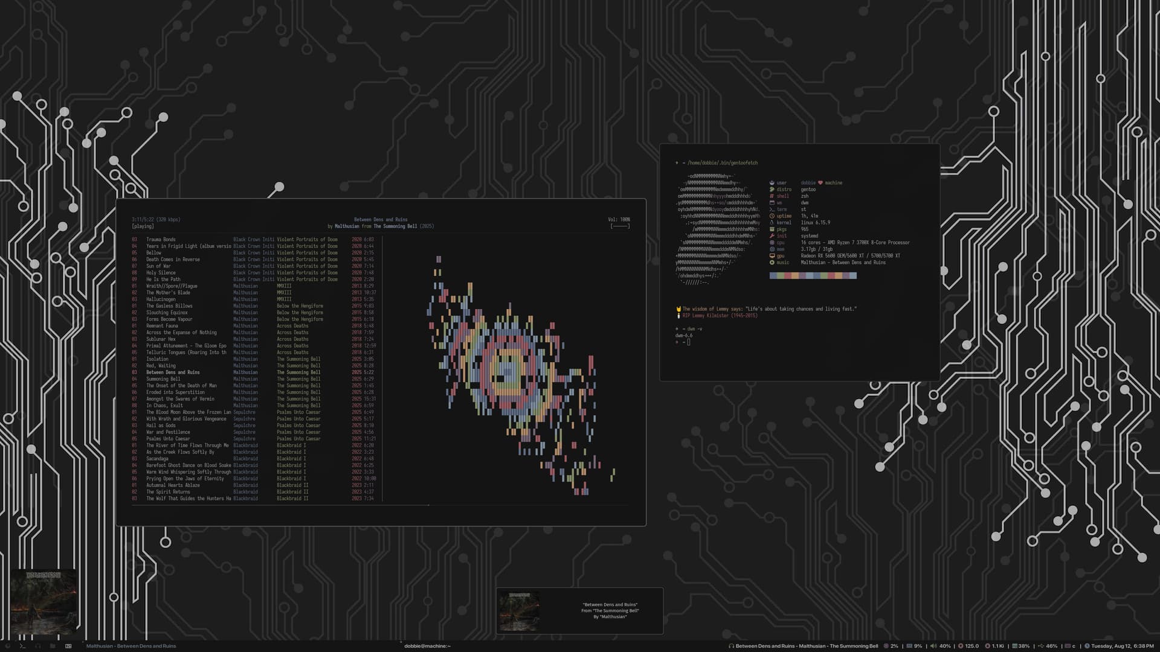Viewport: 1160px width, 652px height.
Task: Select the track 'Summoning Bell' in playlist
Action: (x=163, y=379)
